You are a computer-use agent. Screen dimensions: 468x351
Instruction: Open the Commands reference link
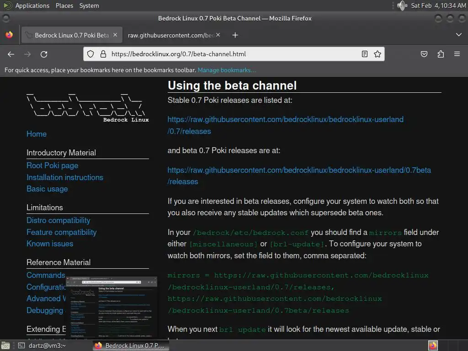click(x=46, y=275)
